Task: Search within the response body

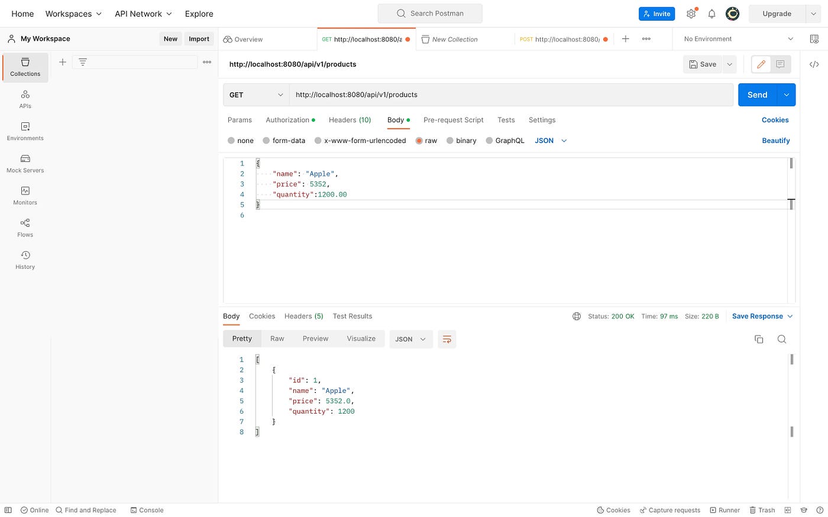Action: 782,339
